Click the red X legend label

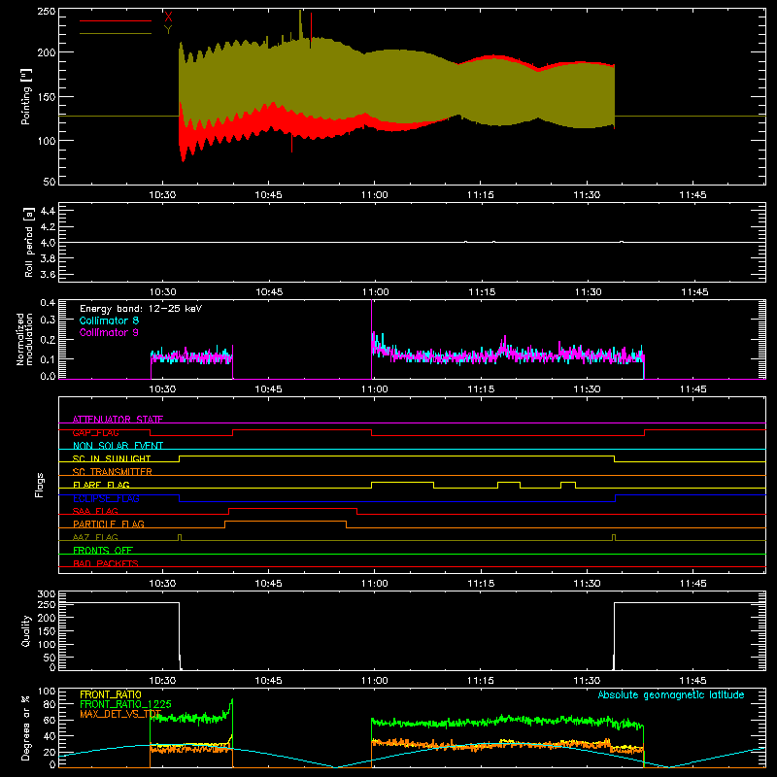tap(168, 17)
